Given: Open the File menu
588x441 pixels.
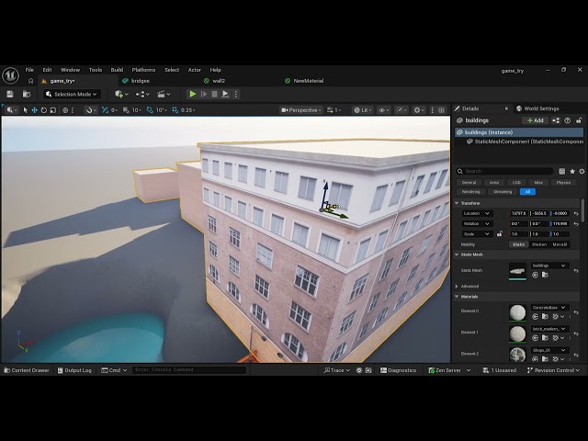Looking at the screenshot, I should (29, 70).
